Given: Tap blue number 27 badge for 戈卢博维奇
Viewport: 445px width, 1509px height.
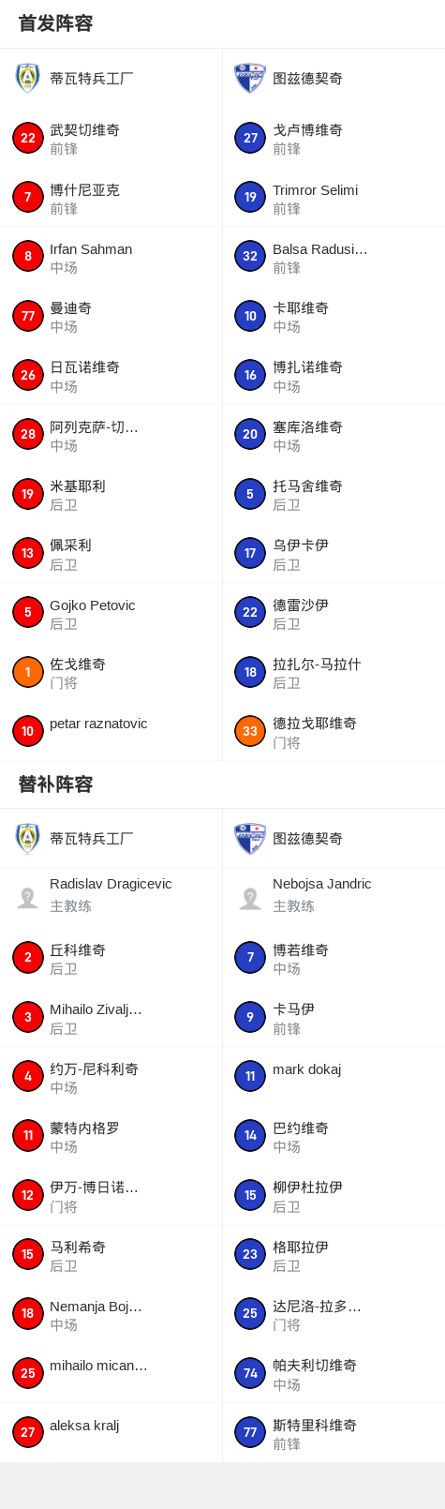Looking at the screenshot, I should [x=250, y=138].
